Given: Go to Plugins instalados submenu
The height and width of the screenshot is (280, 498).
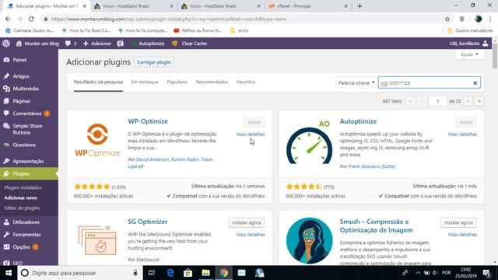Looking at the screenshot, I should [23, 187].
